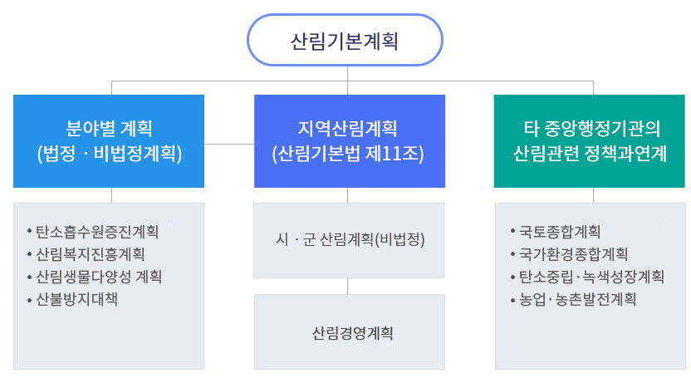This screenshot has height=378, width=691.
Task: Click the connector between 시·군 산림계획 and 산림경영계획
Action: click(348, 286)
